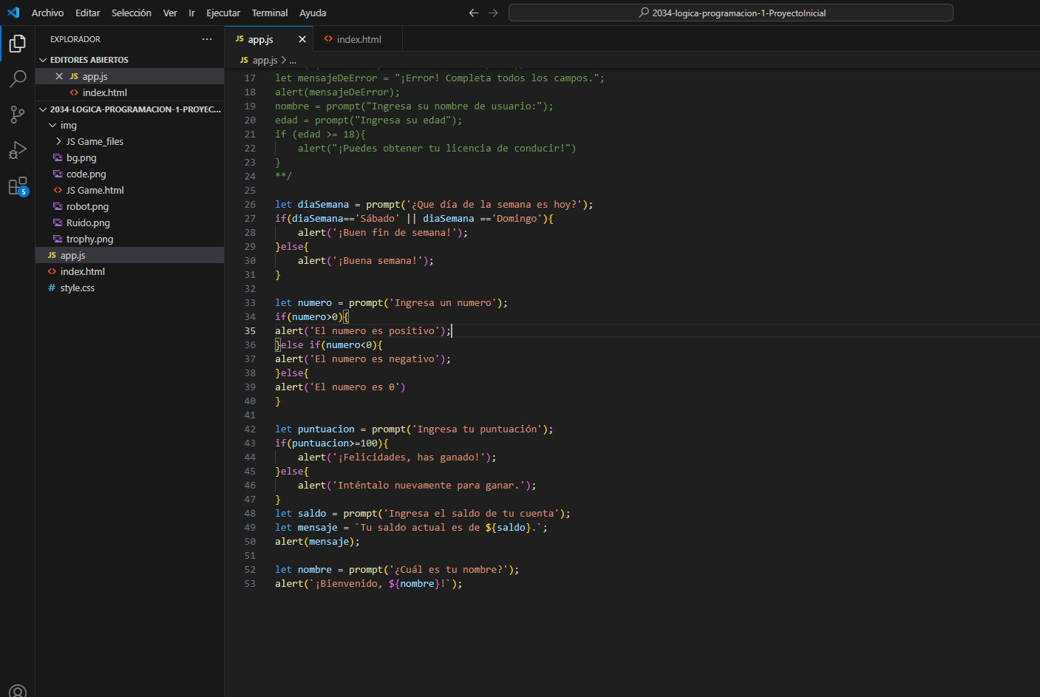Open Explorer more actions ellipsis

[207, 39]
